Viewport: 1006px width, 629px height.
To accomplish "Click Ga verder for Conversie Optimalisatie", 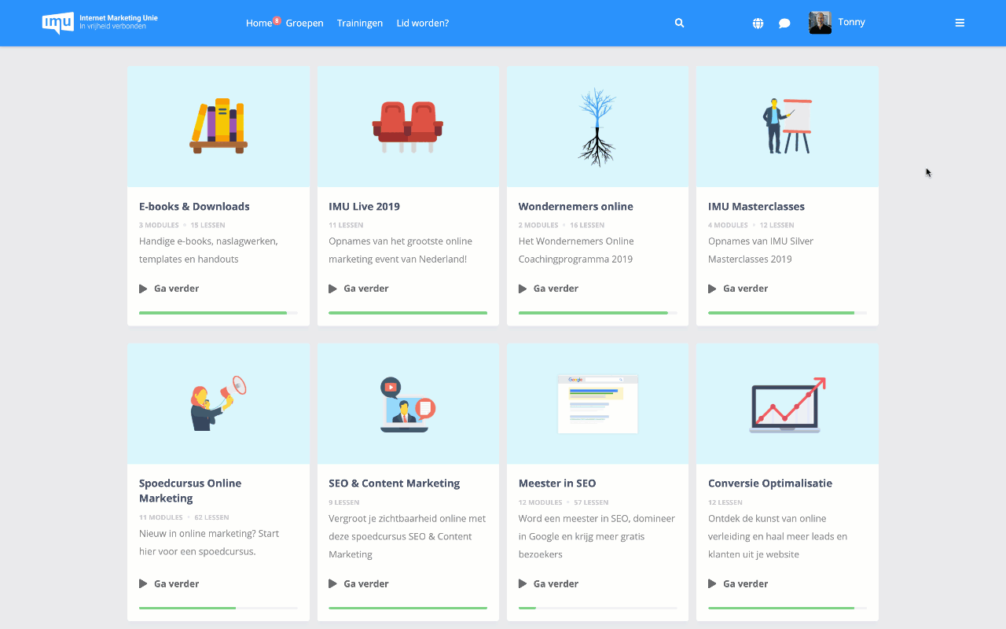I will click(x=745, y=583).
